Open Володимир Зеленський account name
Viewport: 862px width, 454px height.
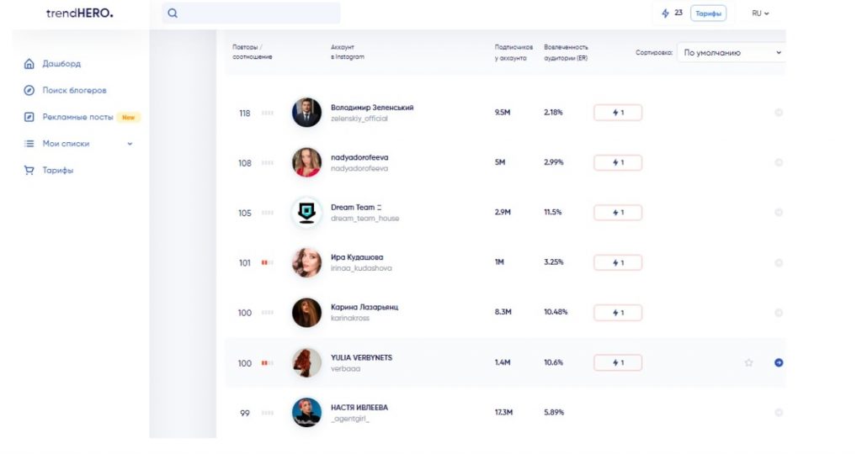[x=372, y=108]
